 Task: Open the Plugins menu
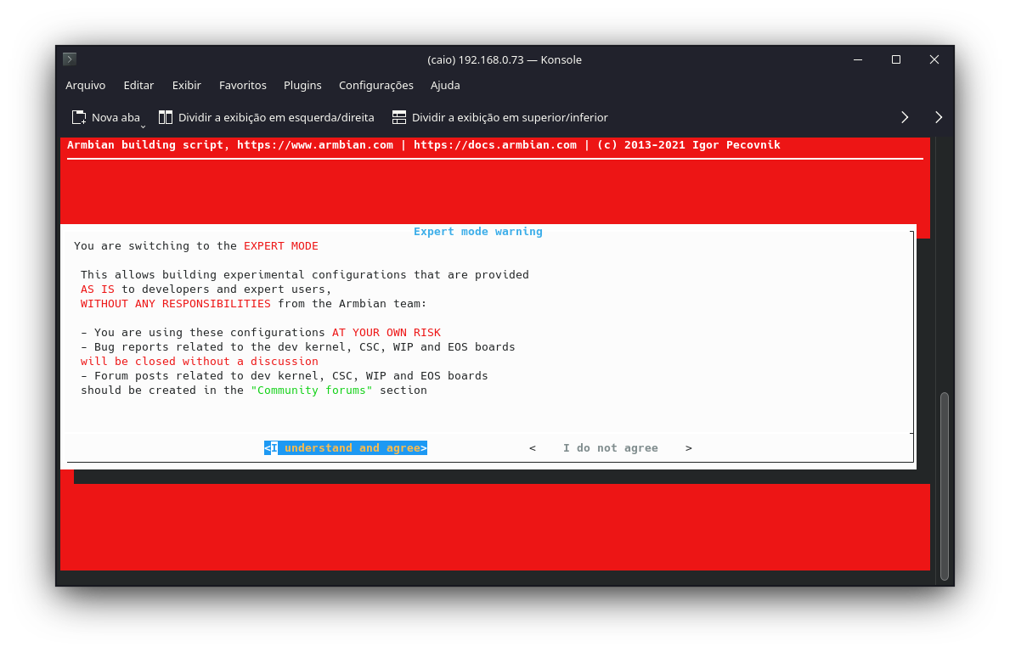coord(302,85)
